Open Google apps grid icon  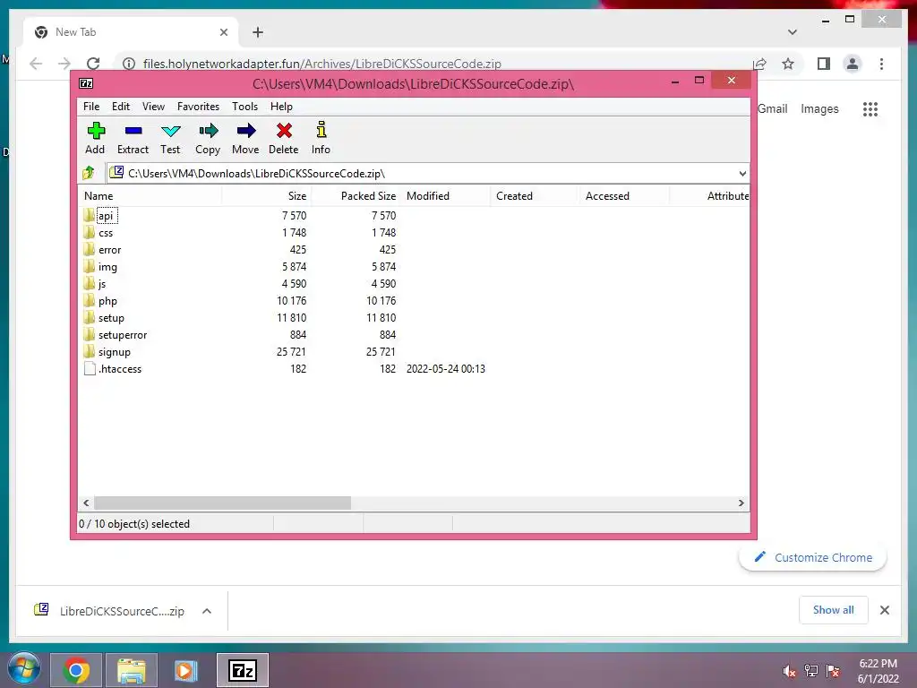tap(870, 108)
